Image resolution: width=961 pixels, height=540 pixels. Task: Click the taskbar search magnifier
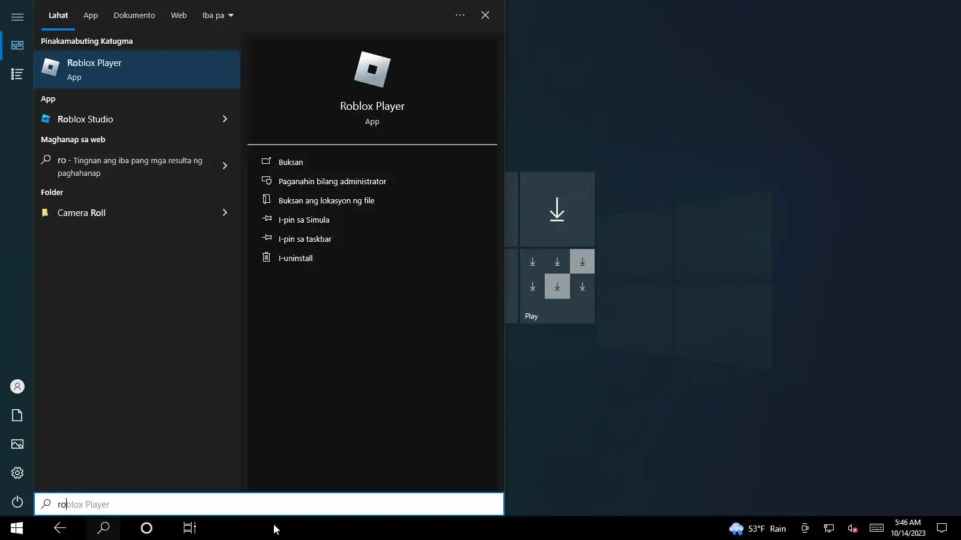pyautogui.click(x=103, y=528)
